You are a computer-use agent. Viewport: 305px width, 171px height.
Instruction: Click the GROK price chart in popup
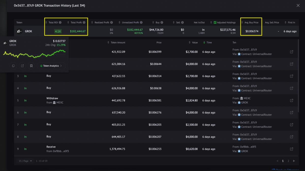(34, 54)
